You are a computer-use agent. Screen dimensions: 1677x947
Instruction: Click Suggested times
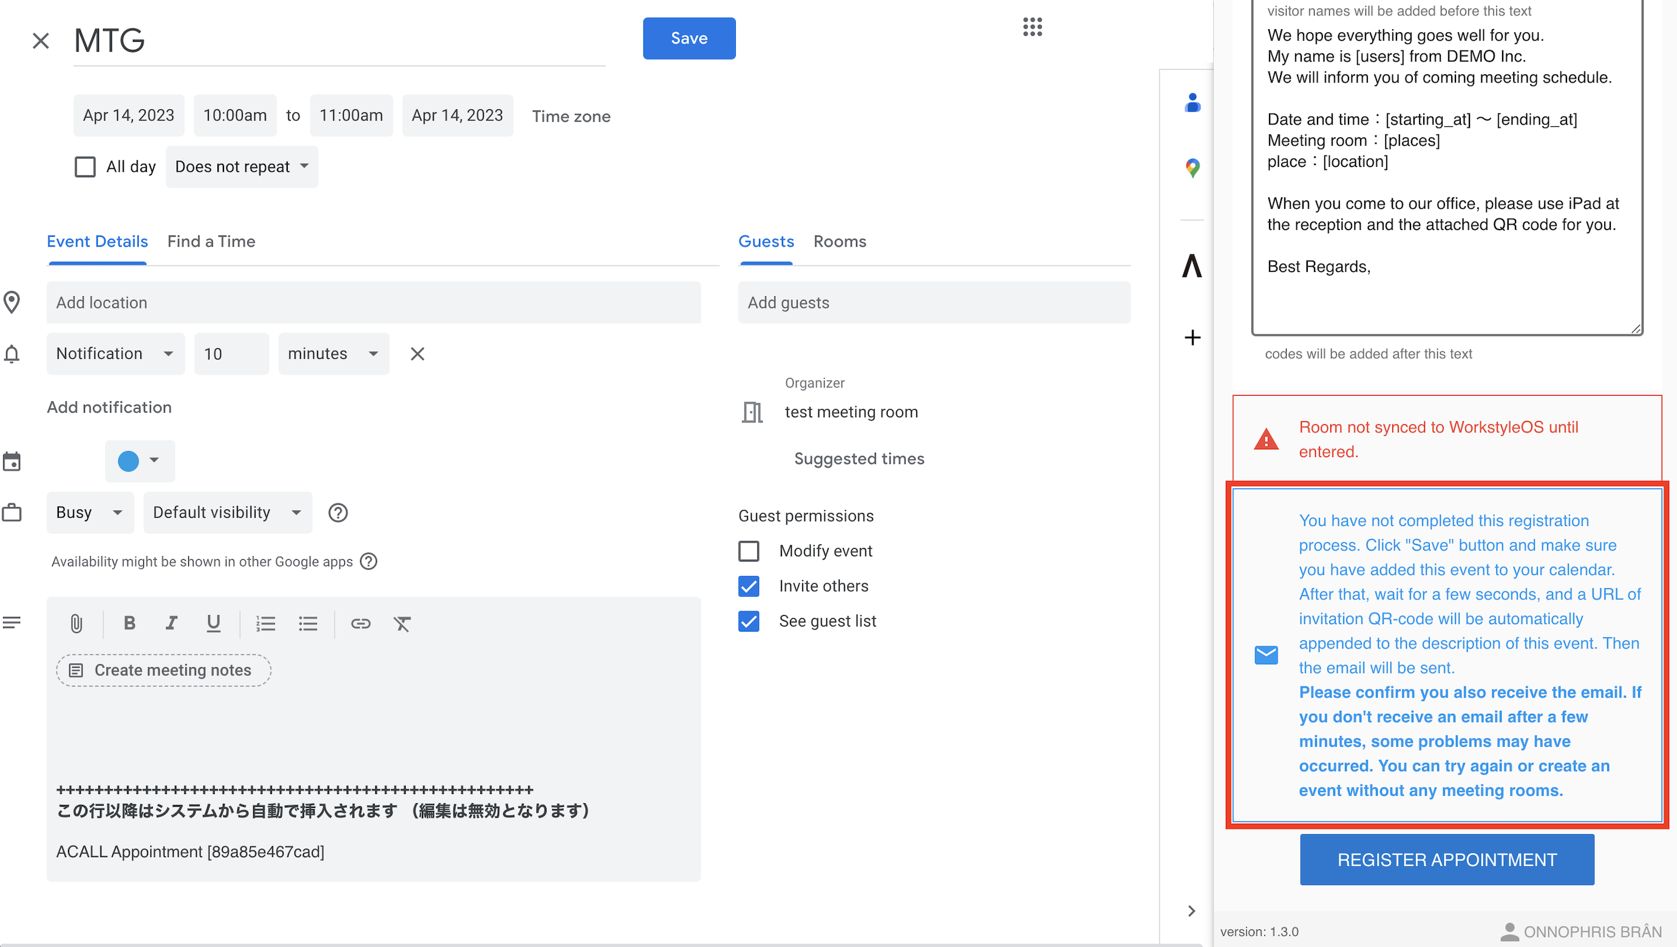[x=859, y=458]
